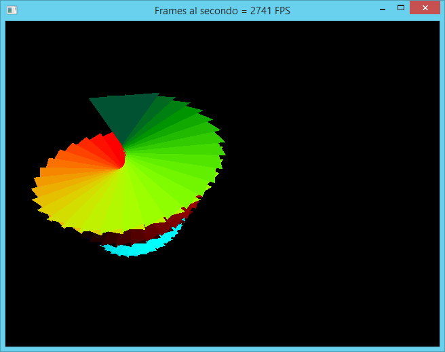Open the application icon system menu

12,10
